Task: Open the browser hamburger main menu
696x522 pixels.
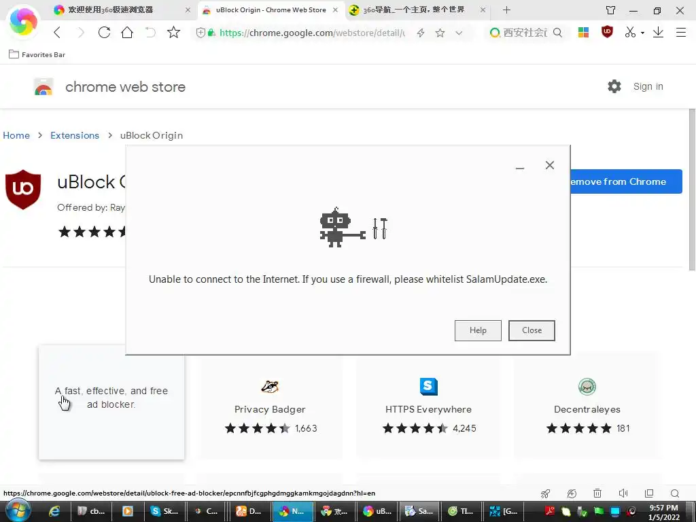Action: click(x=681, y=32)
